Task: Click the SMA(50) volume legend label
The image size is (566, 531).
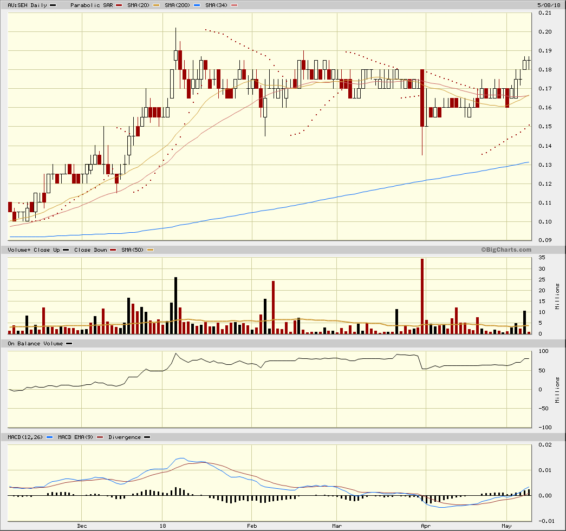Action: (x=133, y=250)
